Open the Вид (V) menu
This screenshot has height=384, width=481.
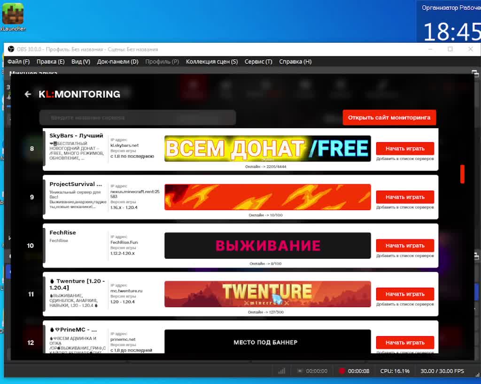[81, 61]
